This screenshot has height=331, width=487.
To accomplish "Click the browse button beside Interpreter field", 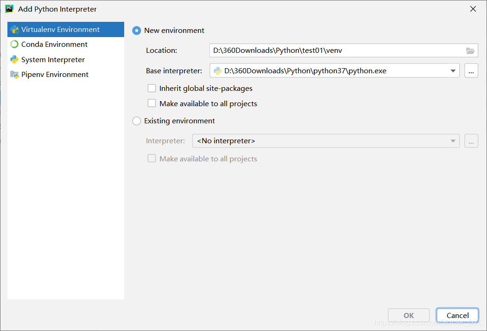I will tap(471, 141).
